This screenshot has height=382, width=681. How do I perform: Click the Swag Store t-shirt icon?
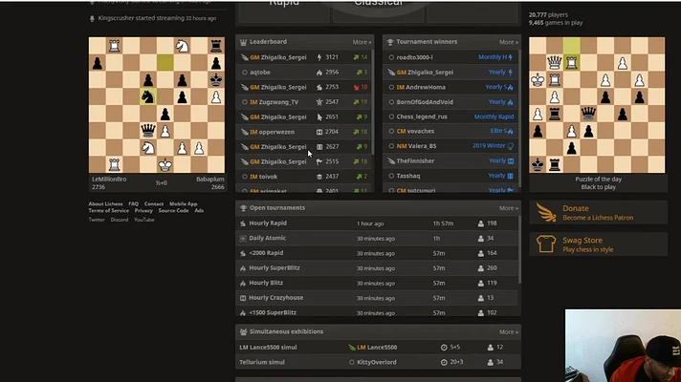[x=546, y=244]
